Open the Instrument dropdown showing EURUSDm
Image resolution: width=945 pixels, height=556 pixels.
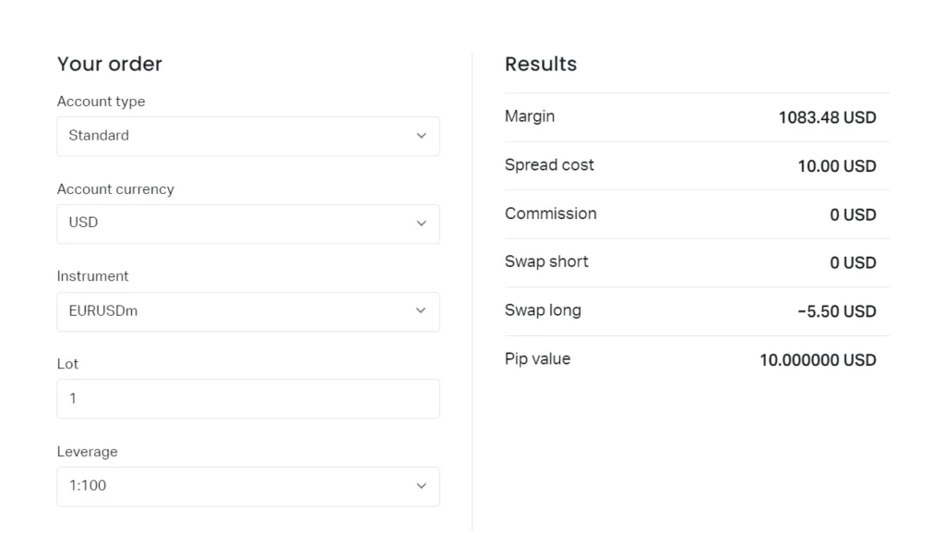click(247, 311)
